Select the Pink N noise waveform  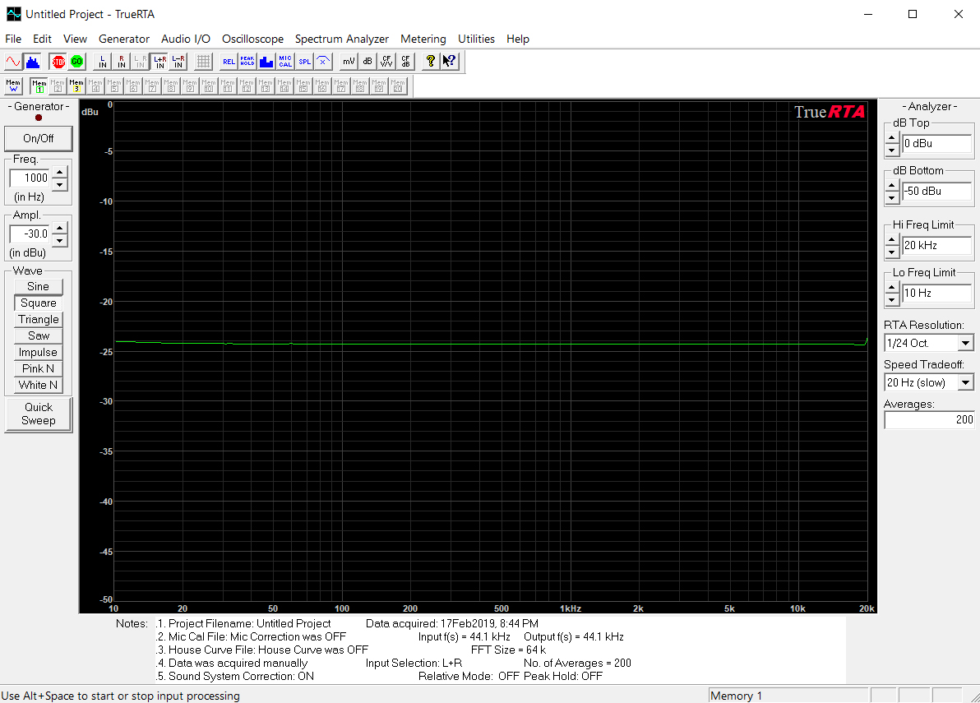click(x=38, y=368)
